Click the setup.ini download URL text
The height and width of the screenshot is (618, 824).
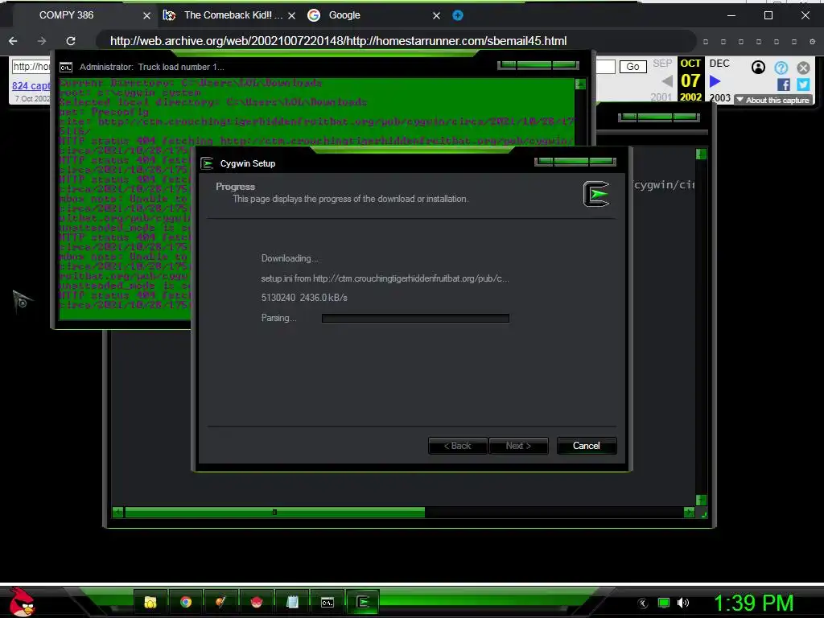[x=385, y=278]
